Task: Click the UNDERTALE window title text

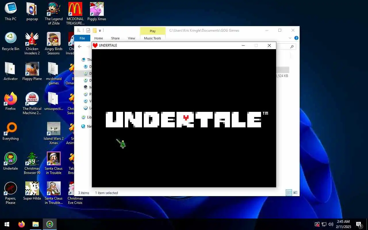Action: pos(108,45)
